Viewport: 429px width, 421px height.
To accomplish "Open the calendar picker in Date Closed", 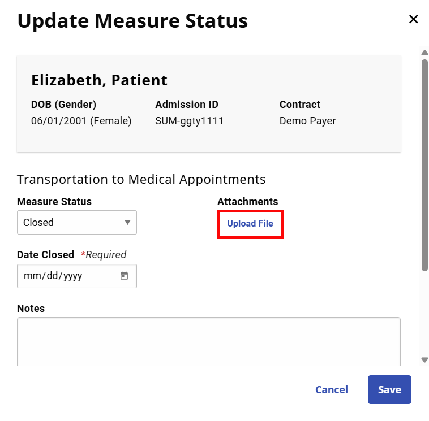I will pyautogui.click(x=125, y=276).
